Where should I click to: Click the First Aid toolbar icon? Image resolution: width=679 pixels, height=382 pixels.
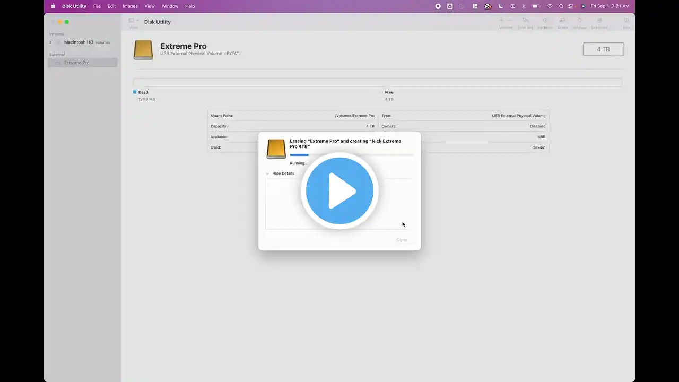(525, 22)
